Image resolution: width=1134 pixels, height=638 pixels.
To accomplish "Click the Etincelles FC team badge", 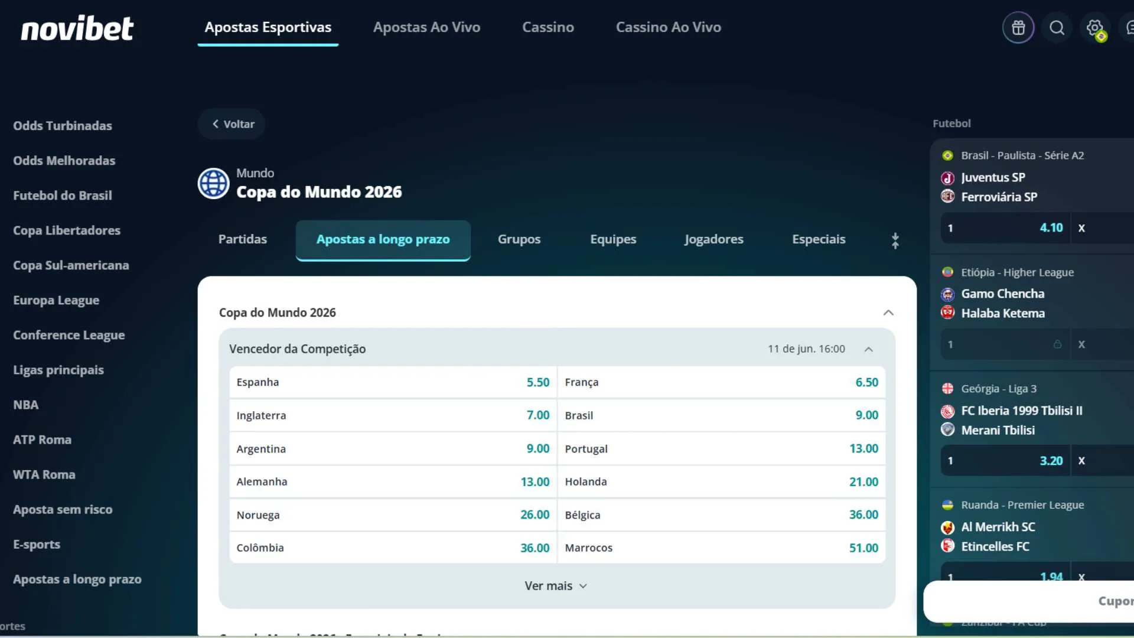I will (948, 546).
